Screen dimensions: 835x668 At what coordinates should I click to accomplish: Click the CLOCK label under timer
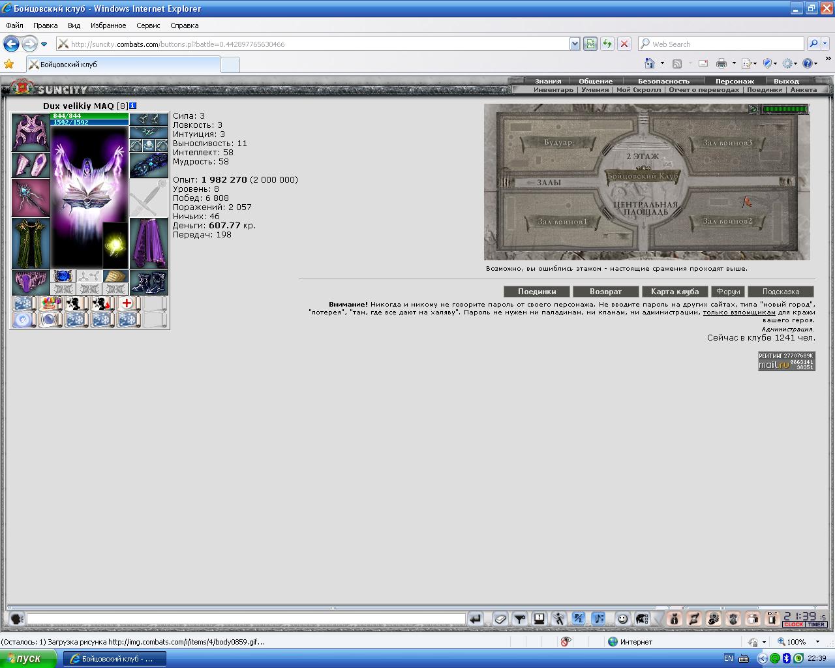pos(793,624)
